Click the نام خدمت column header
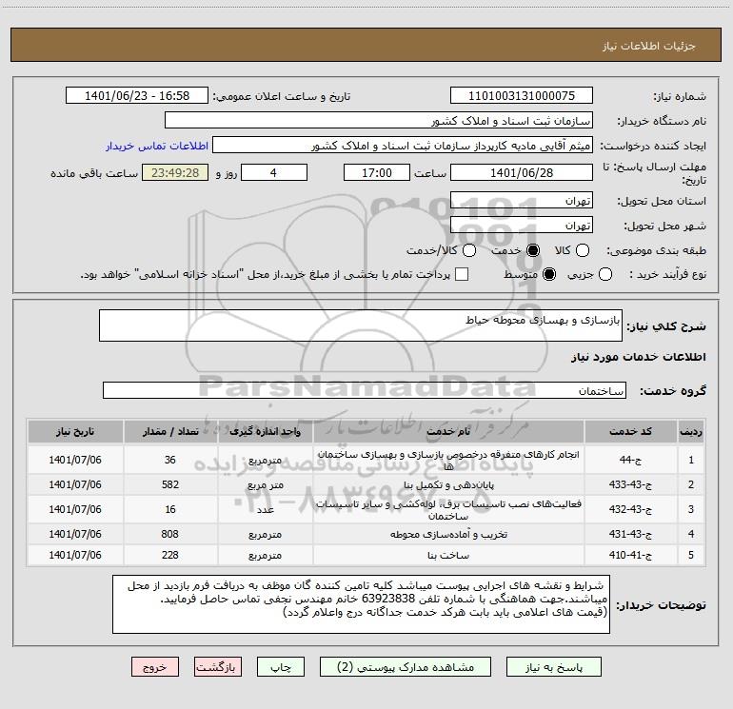This screenshot has height=709, width=733. [448, 431]
